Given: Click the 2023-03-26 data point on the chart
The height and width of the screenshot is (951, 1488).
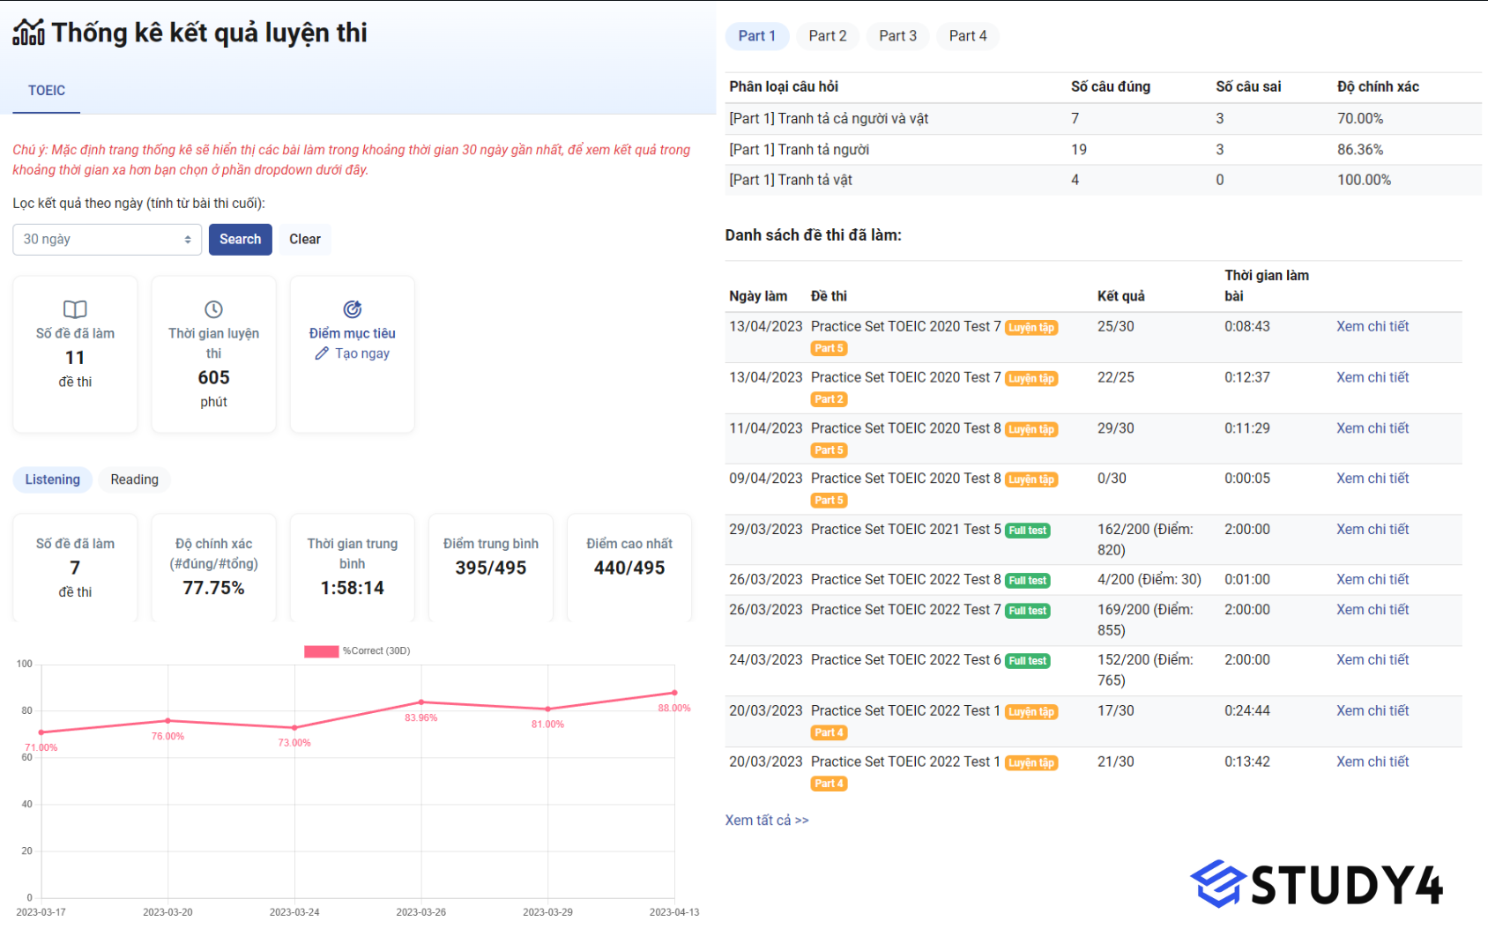Looking at the screenshot, I should [421, 702].
